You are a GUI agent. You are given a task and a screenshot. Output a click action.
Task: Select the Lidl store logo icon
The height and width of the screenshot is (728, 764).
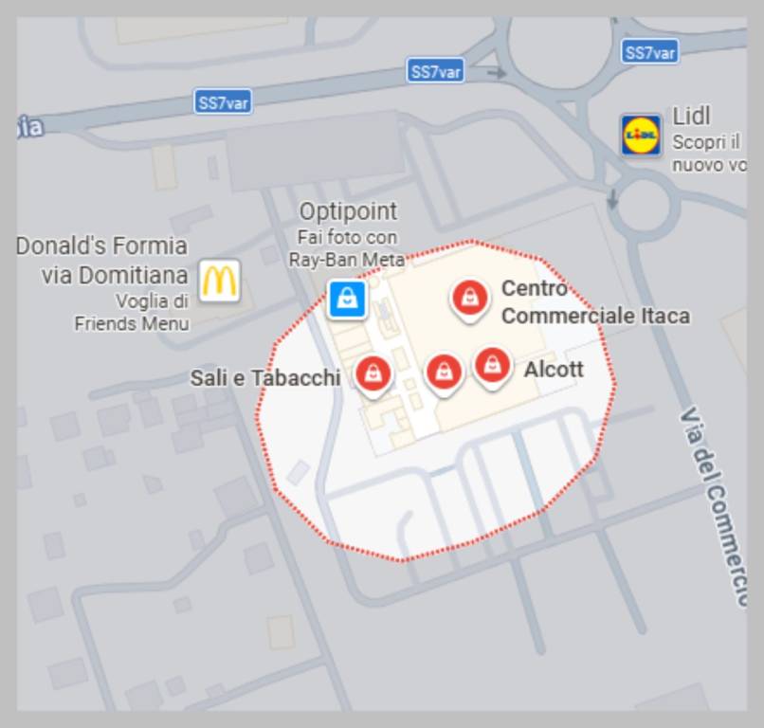[x=641, y=135]
